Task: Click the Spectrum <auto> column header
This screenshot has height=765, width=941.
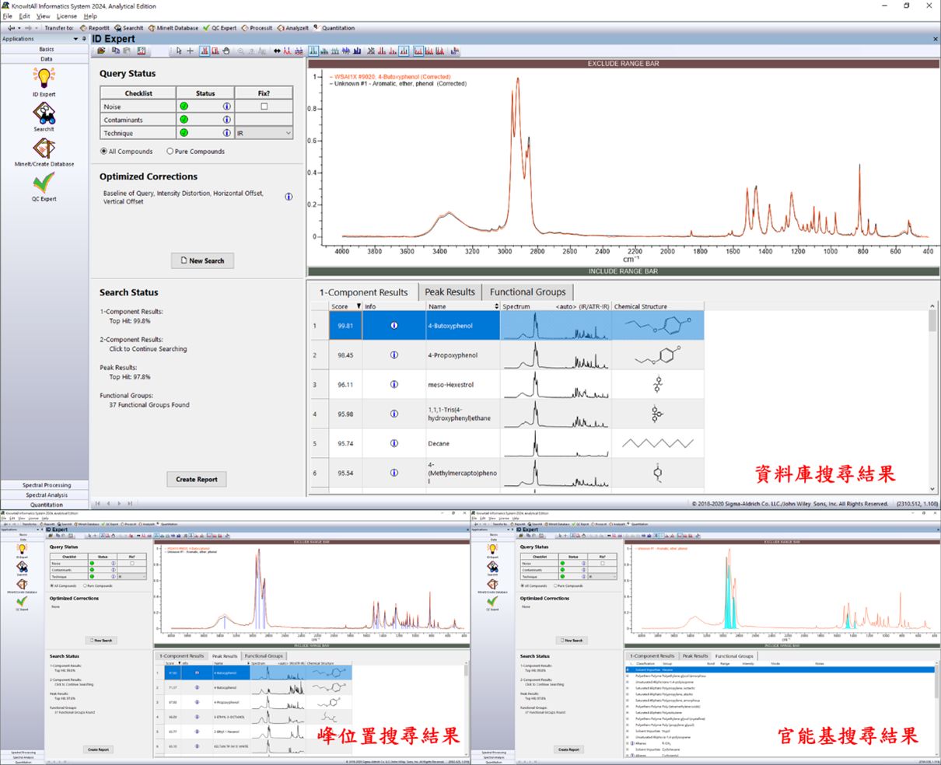Action: point(555,306)
